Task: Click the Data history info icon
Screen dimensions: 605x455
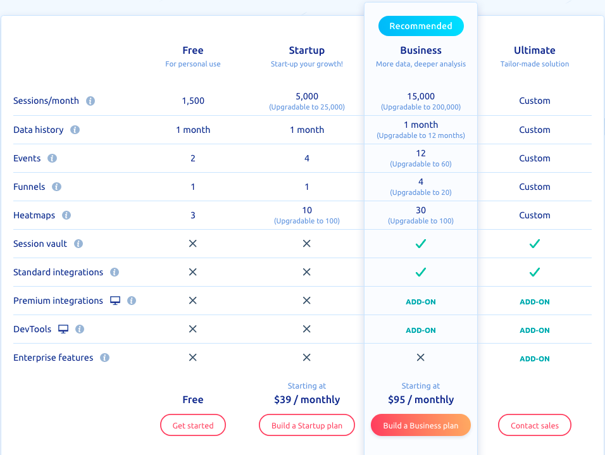Action: click(75, 130)
